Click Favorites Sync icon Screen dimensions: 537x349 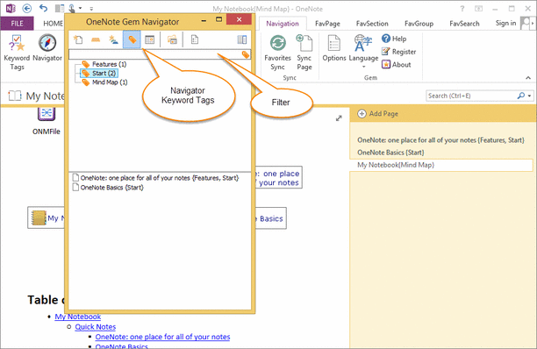coord(278,44)
